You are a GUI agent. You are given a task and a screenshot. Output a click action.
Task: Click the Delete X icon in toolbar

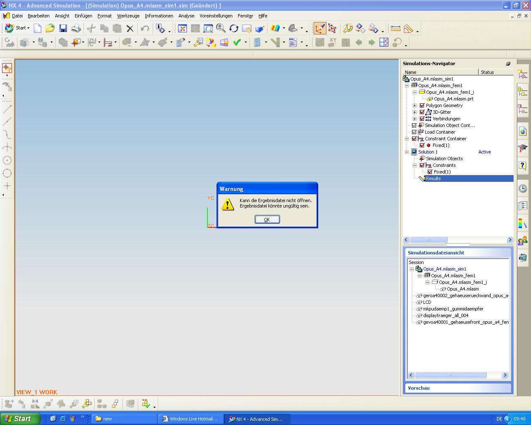click(x=130, y=28)
